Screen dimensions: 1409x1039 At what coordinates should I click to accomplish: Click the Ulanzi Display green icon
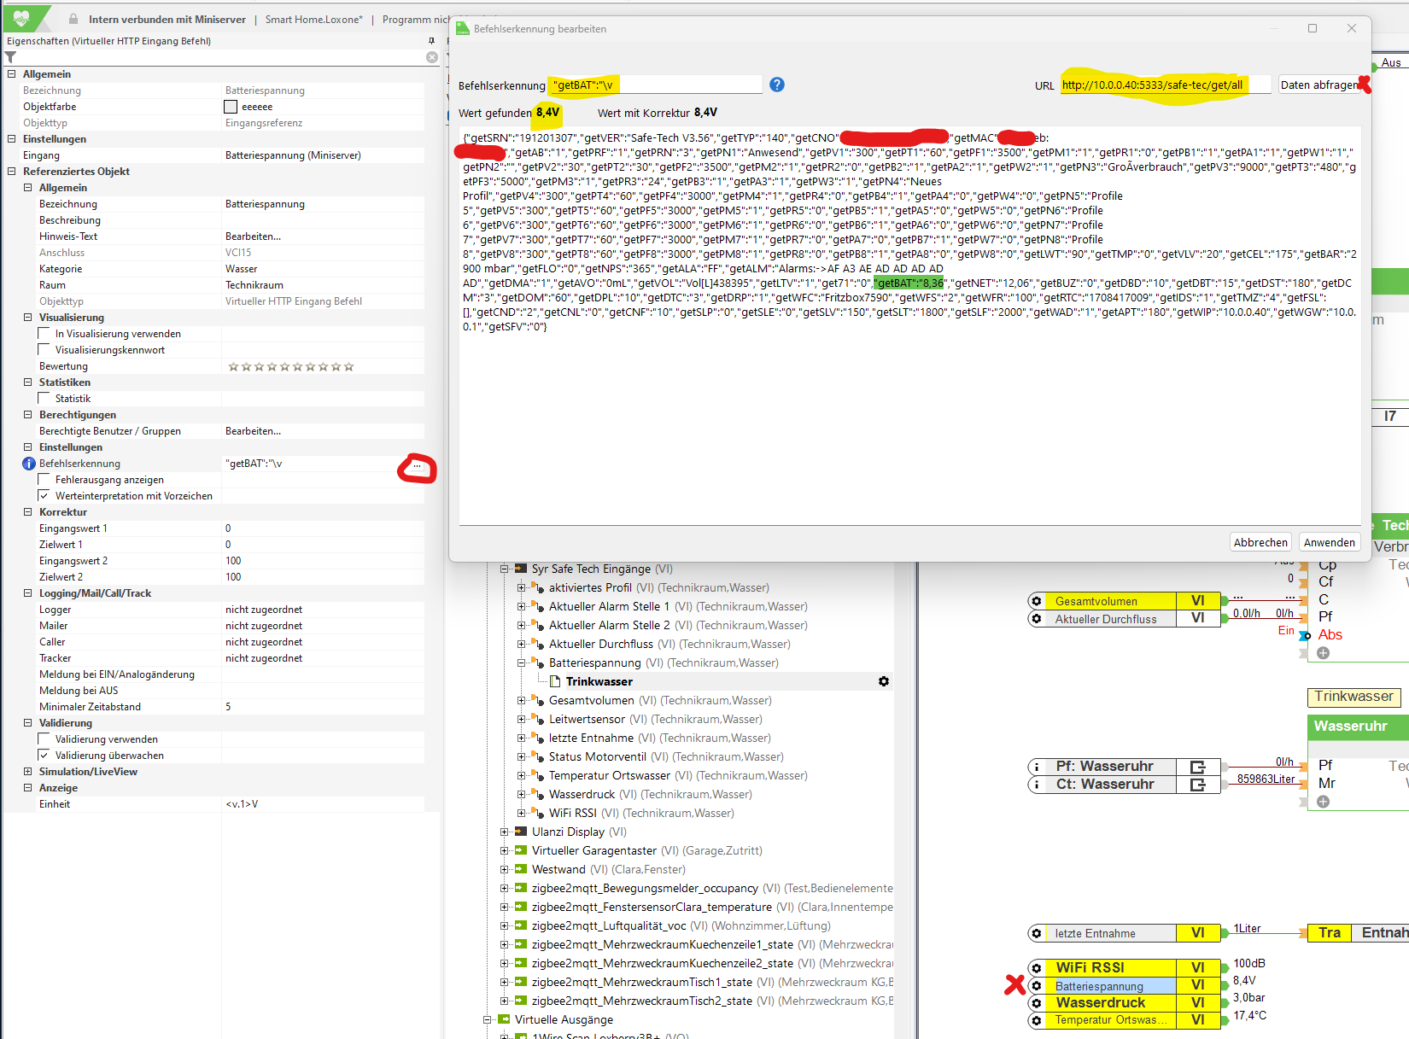520,832
